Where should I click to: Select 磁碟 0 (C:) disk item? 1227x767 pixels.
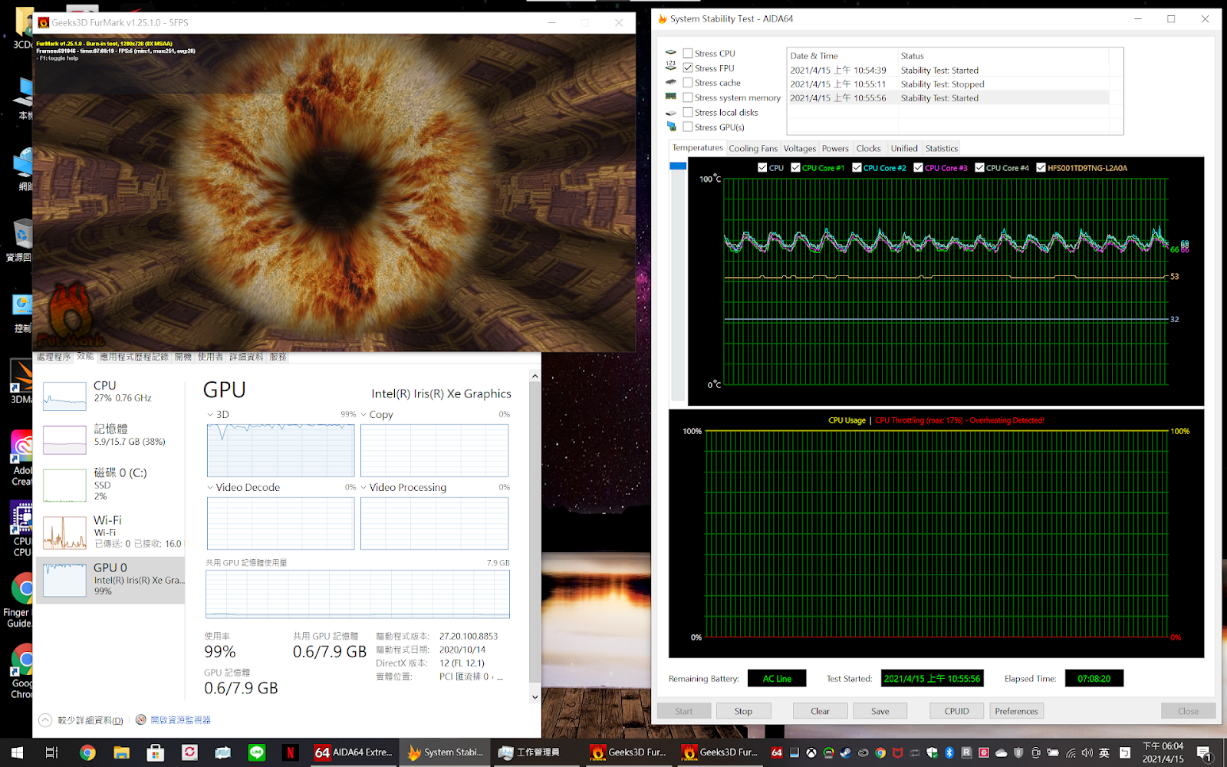110,485
